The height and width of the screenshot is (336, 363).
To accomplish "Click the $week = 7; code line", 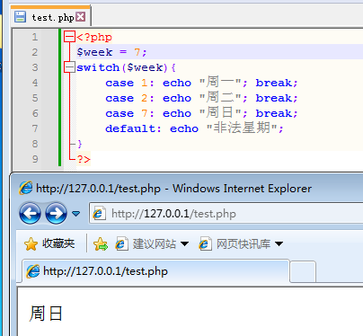I will click(111, 52).
